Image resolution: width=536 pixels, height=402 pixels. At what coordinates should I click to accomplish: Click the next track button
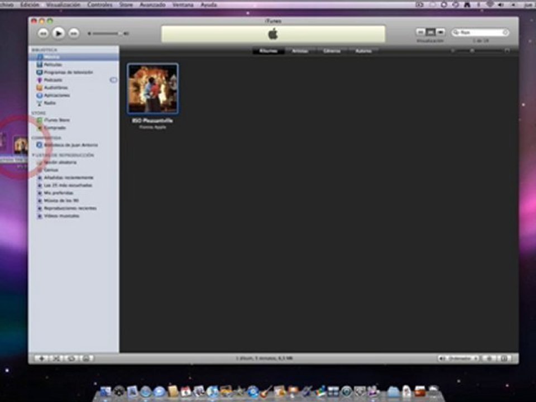click(74, 33)
